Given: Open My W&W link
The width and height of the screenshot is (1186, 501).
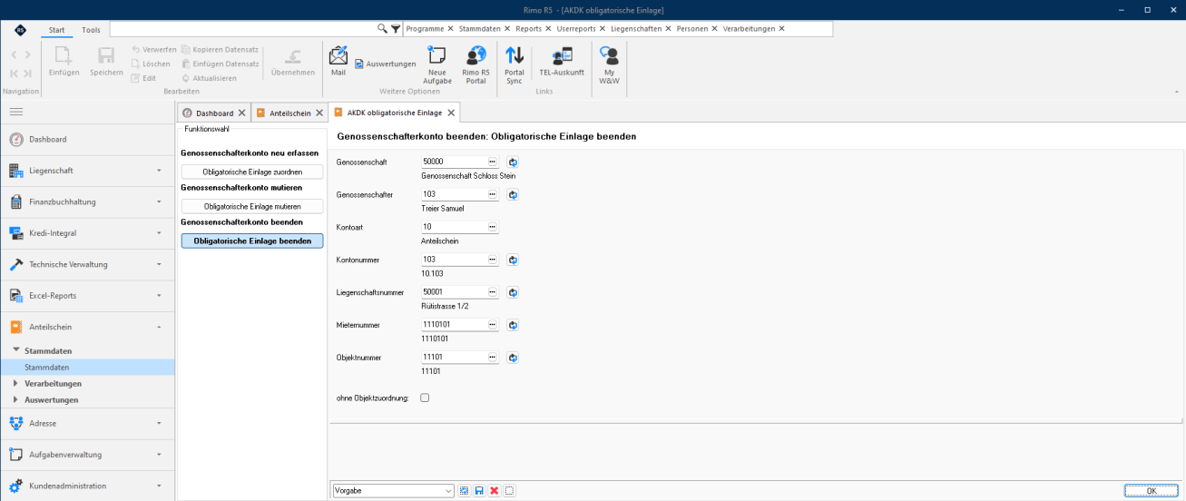Looking at the screenshot, I should (609, 64).
